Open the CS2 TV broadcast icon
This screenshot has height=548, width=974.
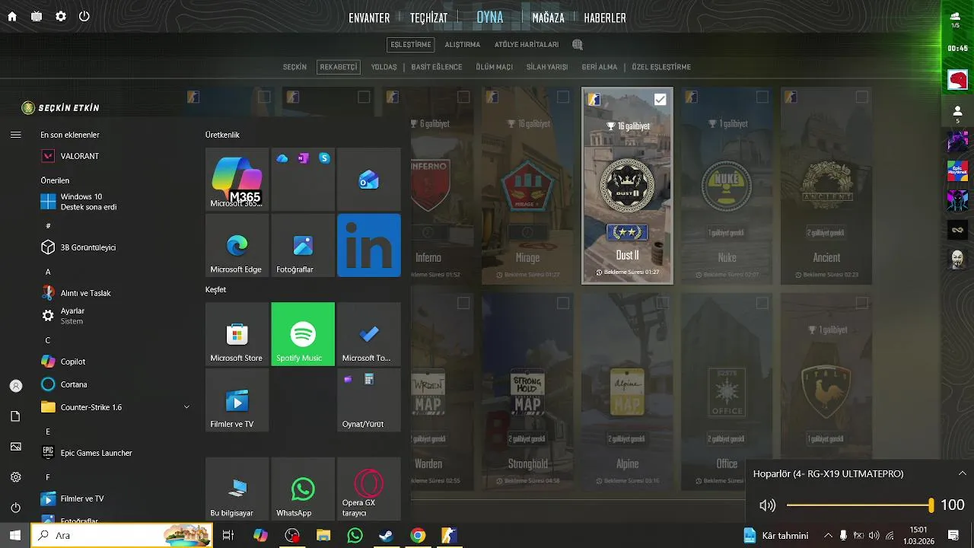[x=37, y=16]
